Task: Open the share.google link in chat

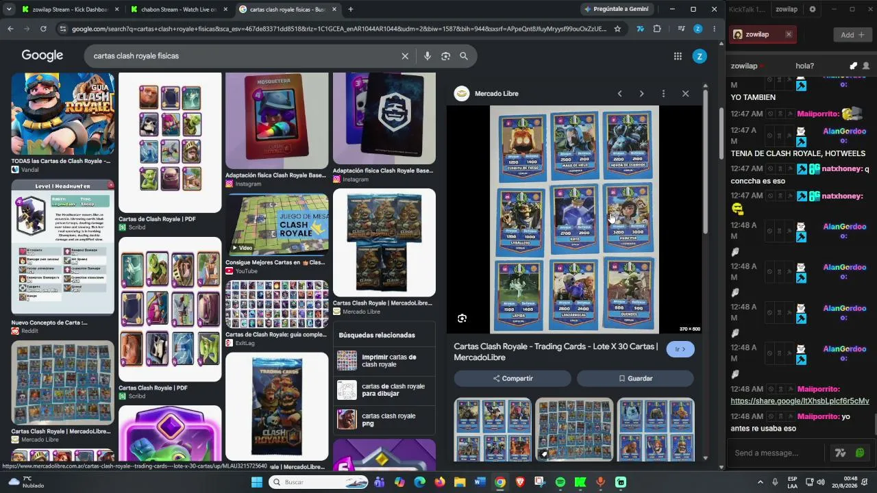Action: pos(800,401)
